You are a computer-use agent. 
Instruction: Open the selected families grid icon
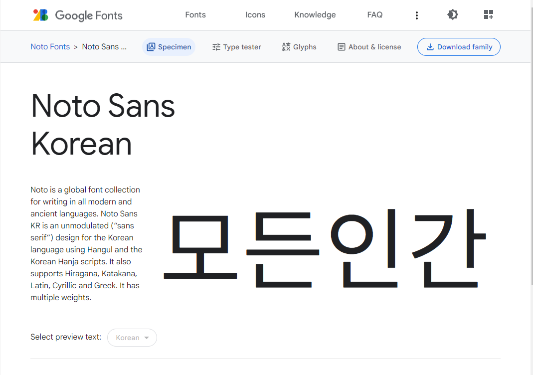click(x=489, y=14)
